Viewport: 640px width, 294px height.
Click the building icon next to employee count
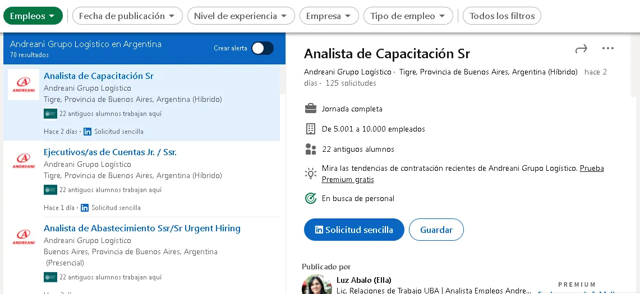(311, 129)
